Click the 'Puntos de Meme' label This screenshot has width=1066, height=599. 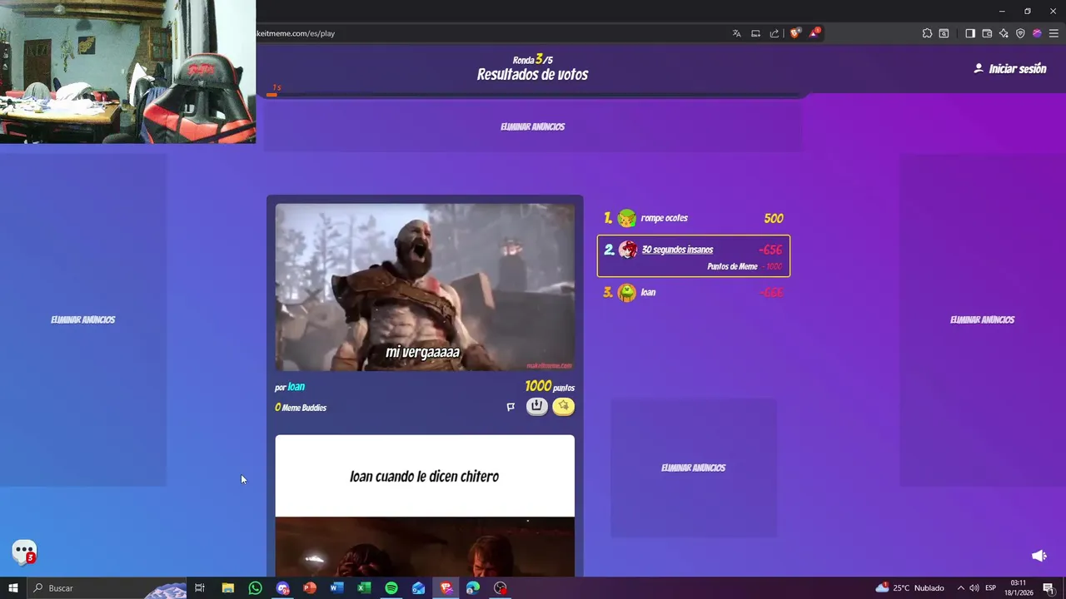point(732,266)
